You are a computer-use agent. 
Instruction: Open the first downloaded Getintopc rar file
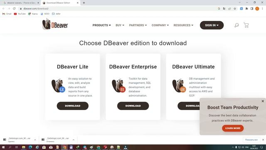click(x=17, y=140)
